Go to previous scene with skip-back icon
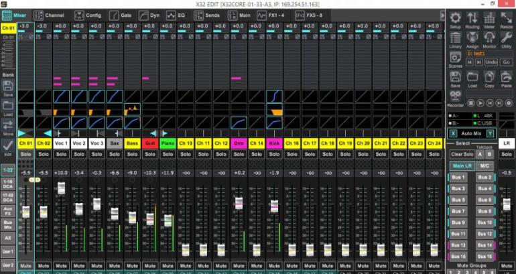Viewport: 516px width, 274px height. coord(470,62)
